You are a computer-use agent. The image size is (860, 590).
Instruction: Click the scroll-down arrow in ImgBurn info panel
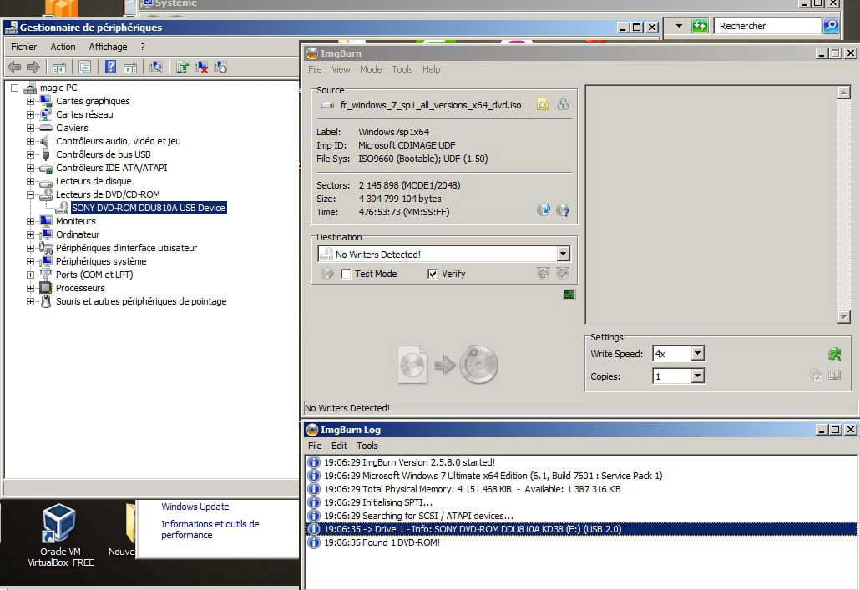click(x=843, y=317)
